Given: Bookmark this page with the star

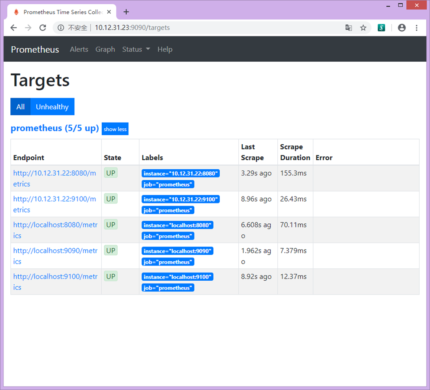Looking at the screenshot, I should pyautogui.click(x=363, y=28).
